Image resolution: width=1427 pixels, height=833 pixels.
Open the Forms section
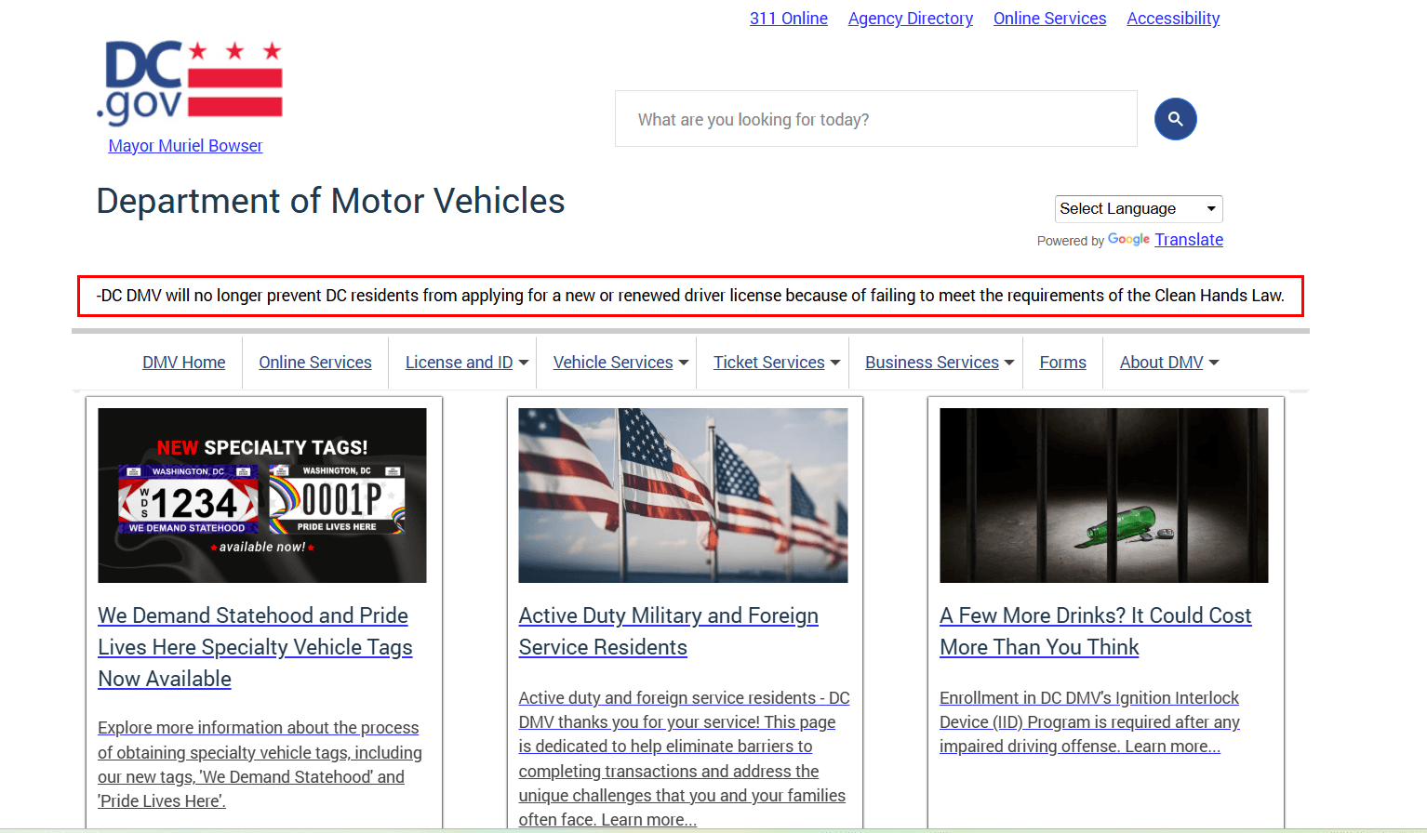pyautogui.click(x=1062, y=363)
